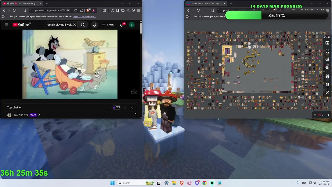Open chat user @오동건-w7c
Viewport: 332px width, 187px height.
[x=21, y=115]
